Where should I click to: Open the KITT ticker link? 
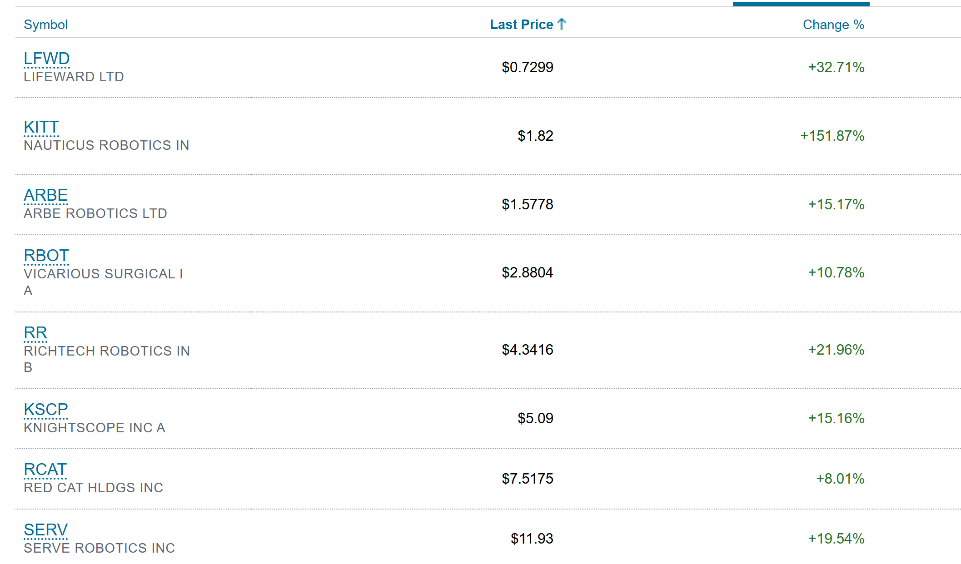tap(41, 127)
